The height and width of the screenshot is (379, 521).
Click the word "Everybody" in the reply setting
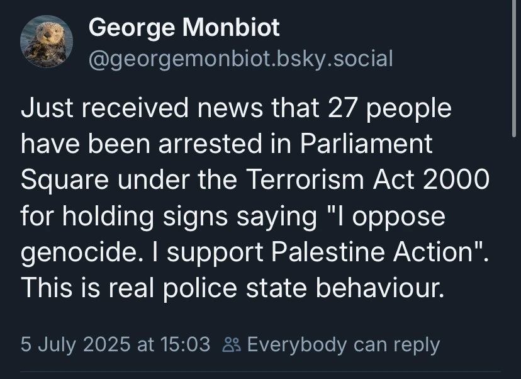click(x=297, y=345)
